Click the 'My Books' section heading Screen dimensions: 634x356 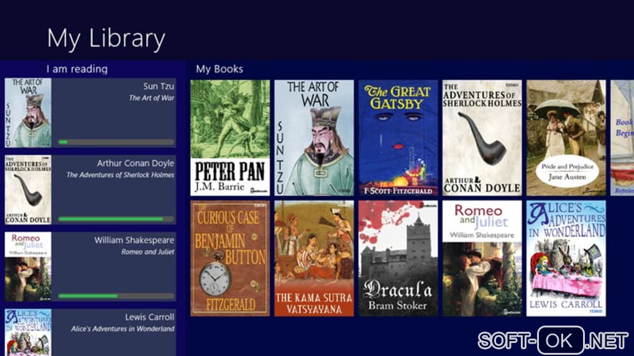pos(219,69)
